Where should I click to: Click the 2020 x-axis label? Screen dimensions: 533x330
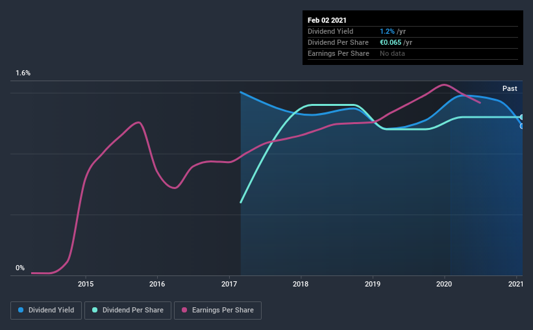click(444, 284)
